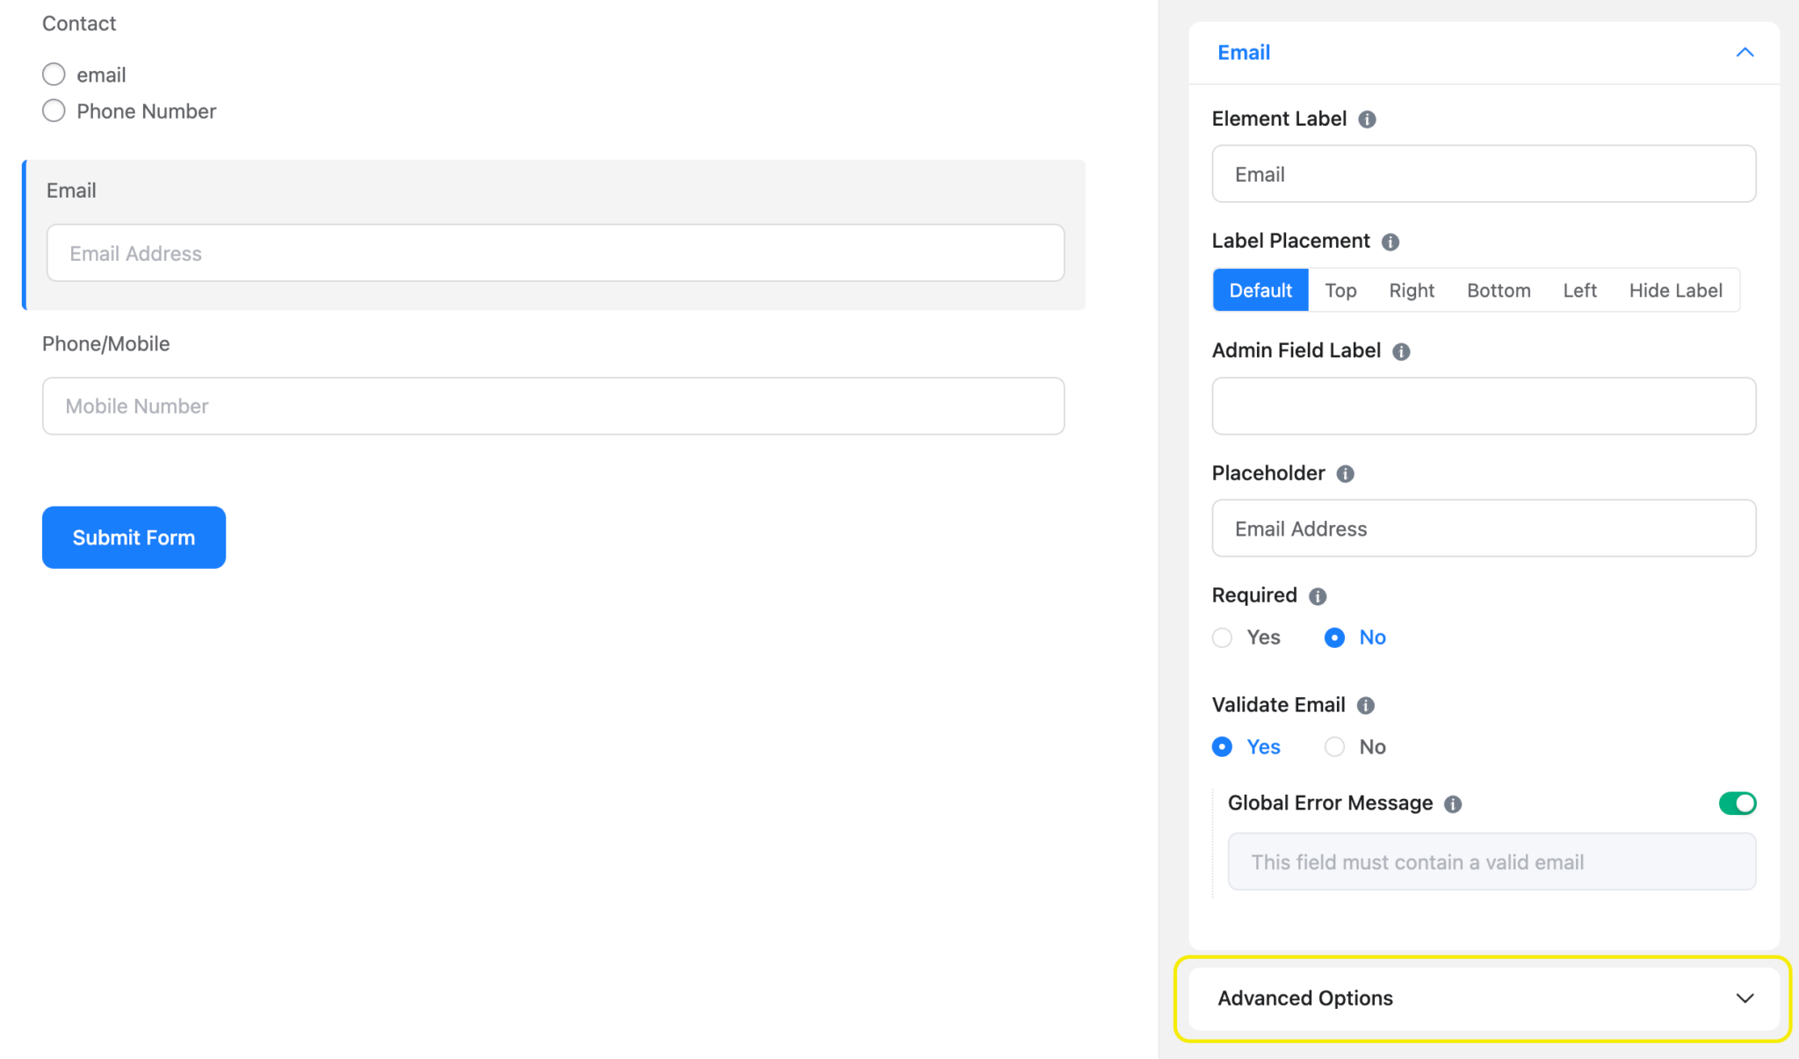
Task: Select Top label placement
Action: coord(1340,291)
